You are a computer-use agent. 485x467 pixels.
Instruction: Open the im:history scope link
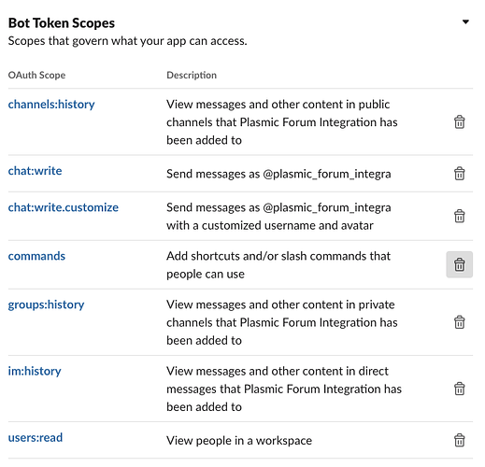click(35, 371)
